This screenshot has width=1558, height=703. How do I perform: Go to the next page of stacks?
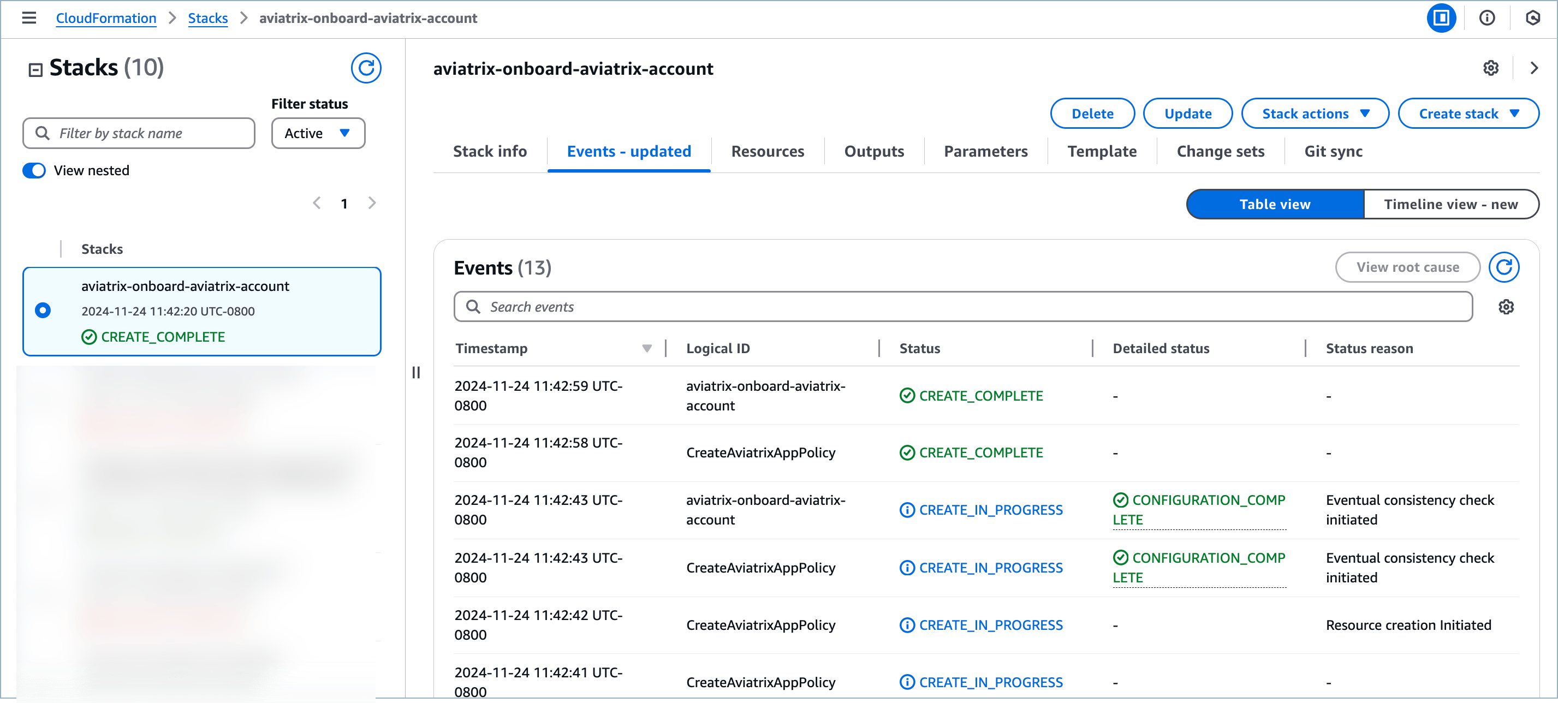click(372, 203)
